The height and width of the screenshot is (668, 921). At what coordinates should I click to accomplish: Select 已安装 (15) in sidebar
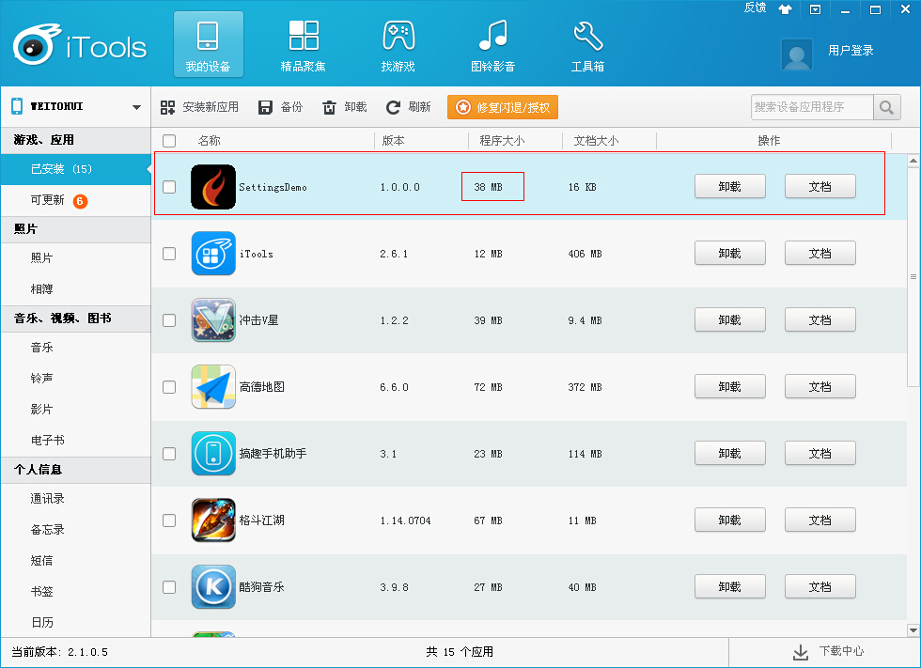(76, 169)
